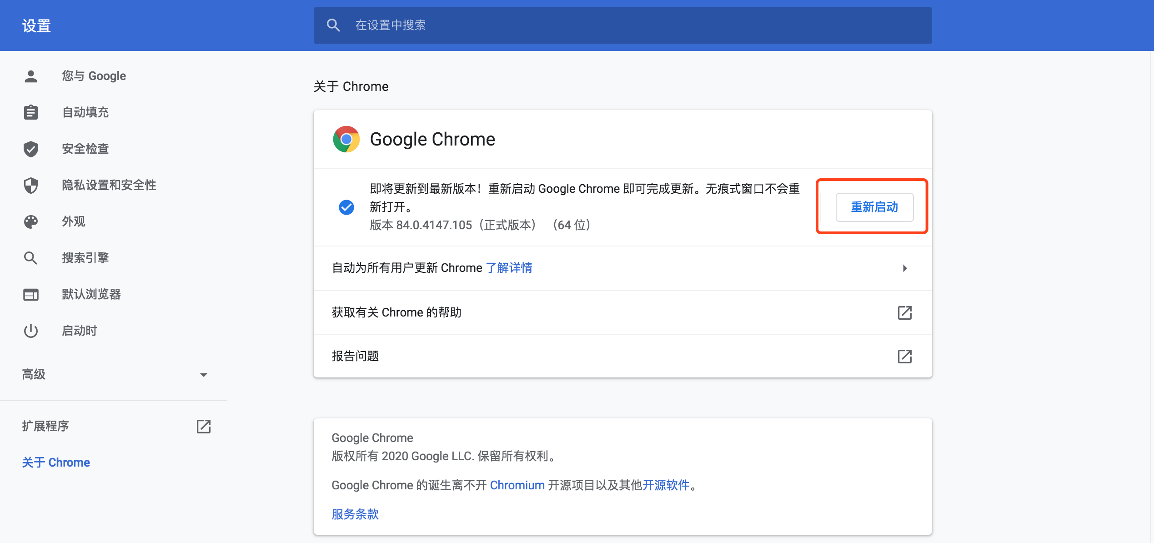Click the shield checkmark icon for 安全检查
This screenshot has width=1154, height=543.
31,149
